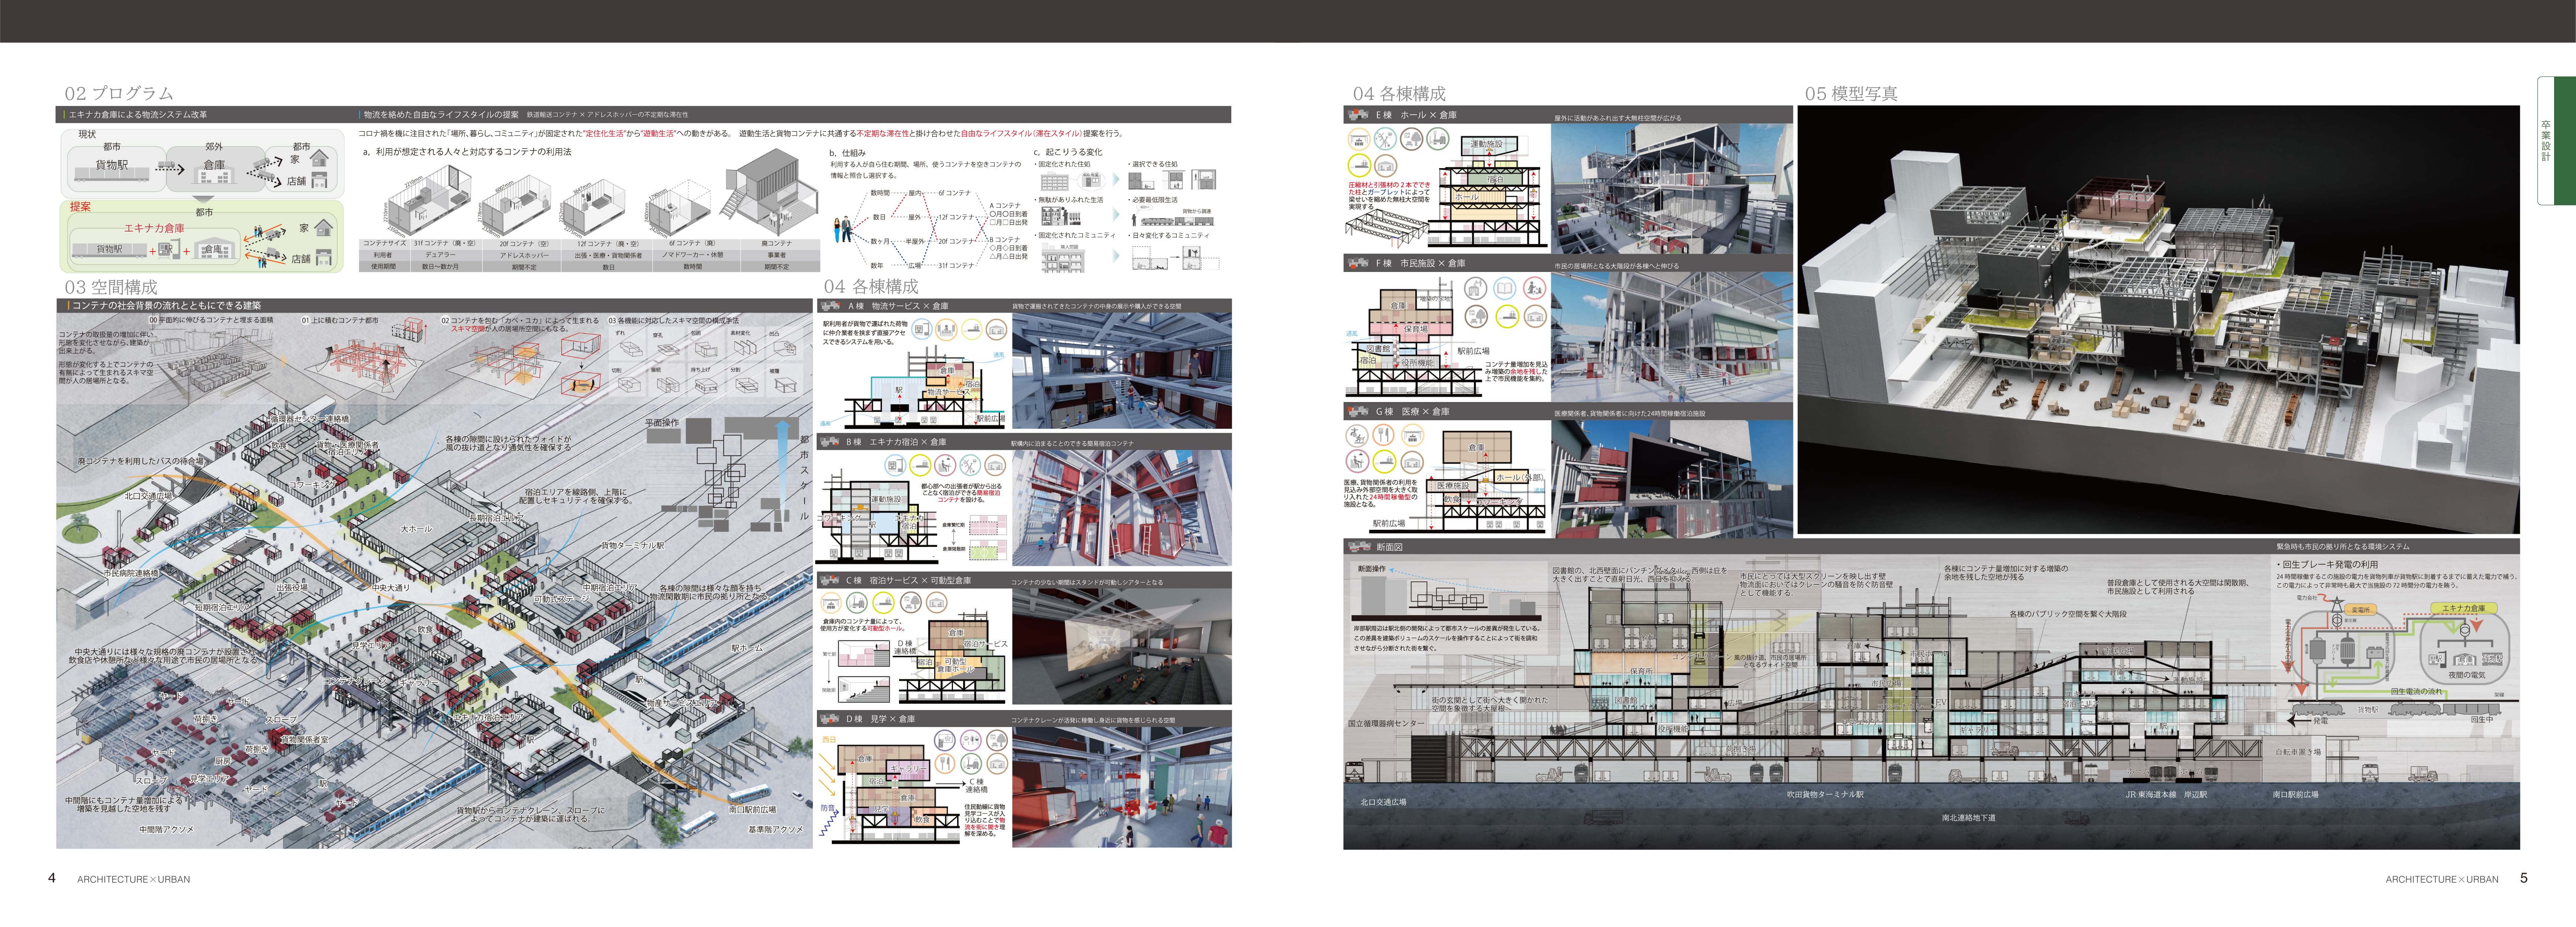Image resolution: width=2576 pixels, height=927 pixels.
Task: Click the "02 プログラム" section heading
Action: click(x=119, y=93)
